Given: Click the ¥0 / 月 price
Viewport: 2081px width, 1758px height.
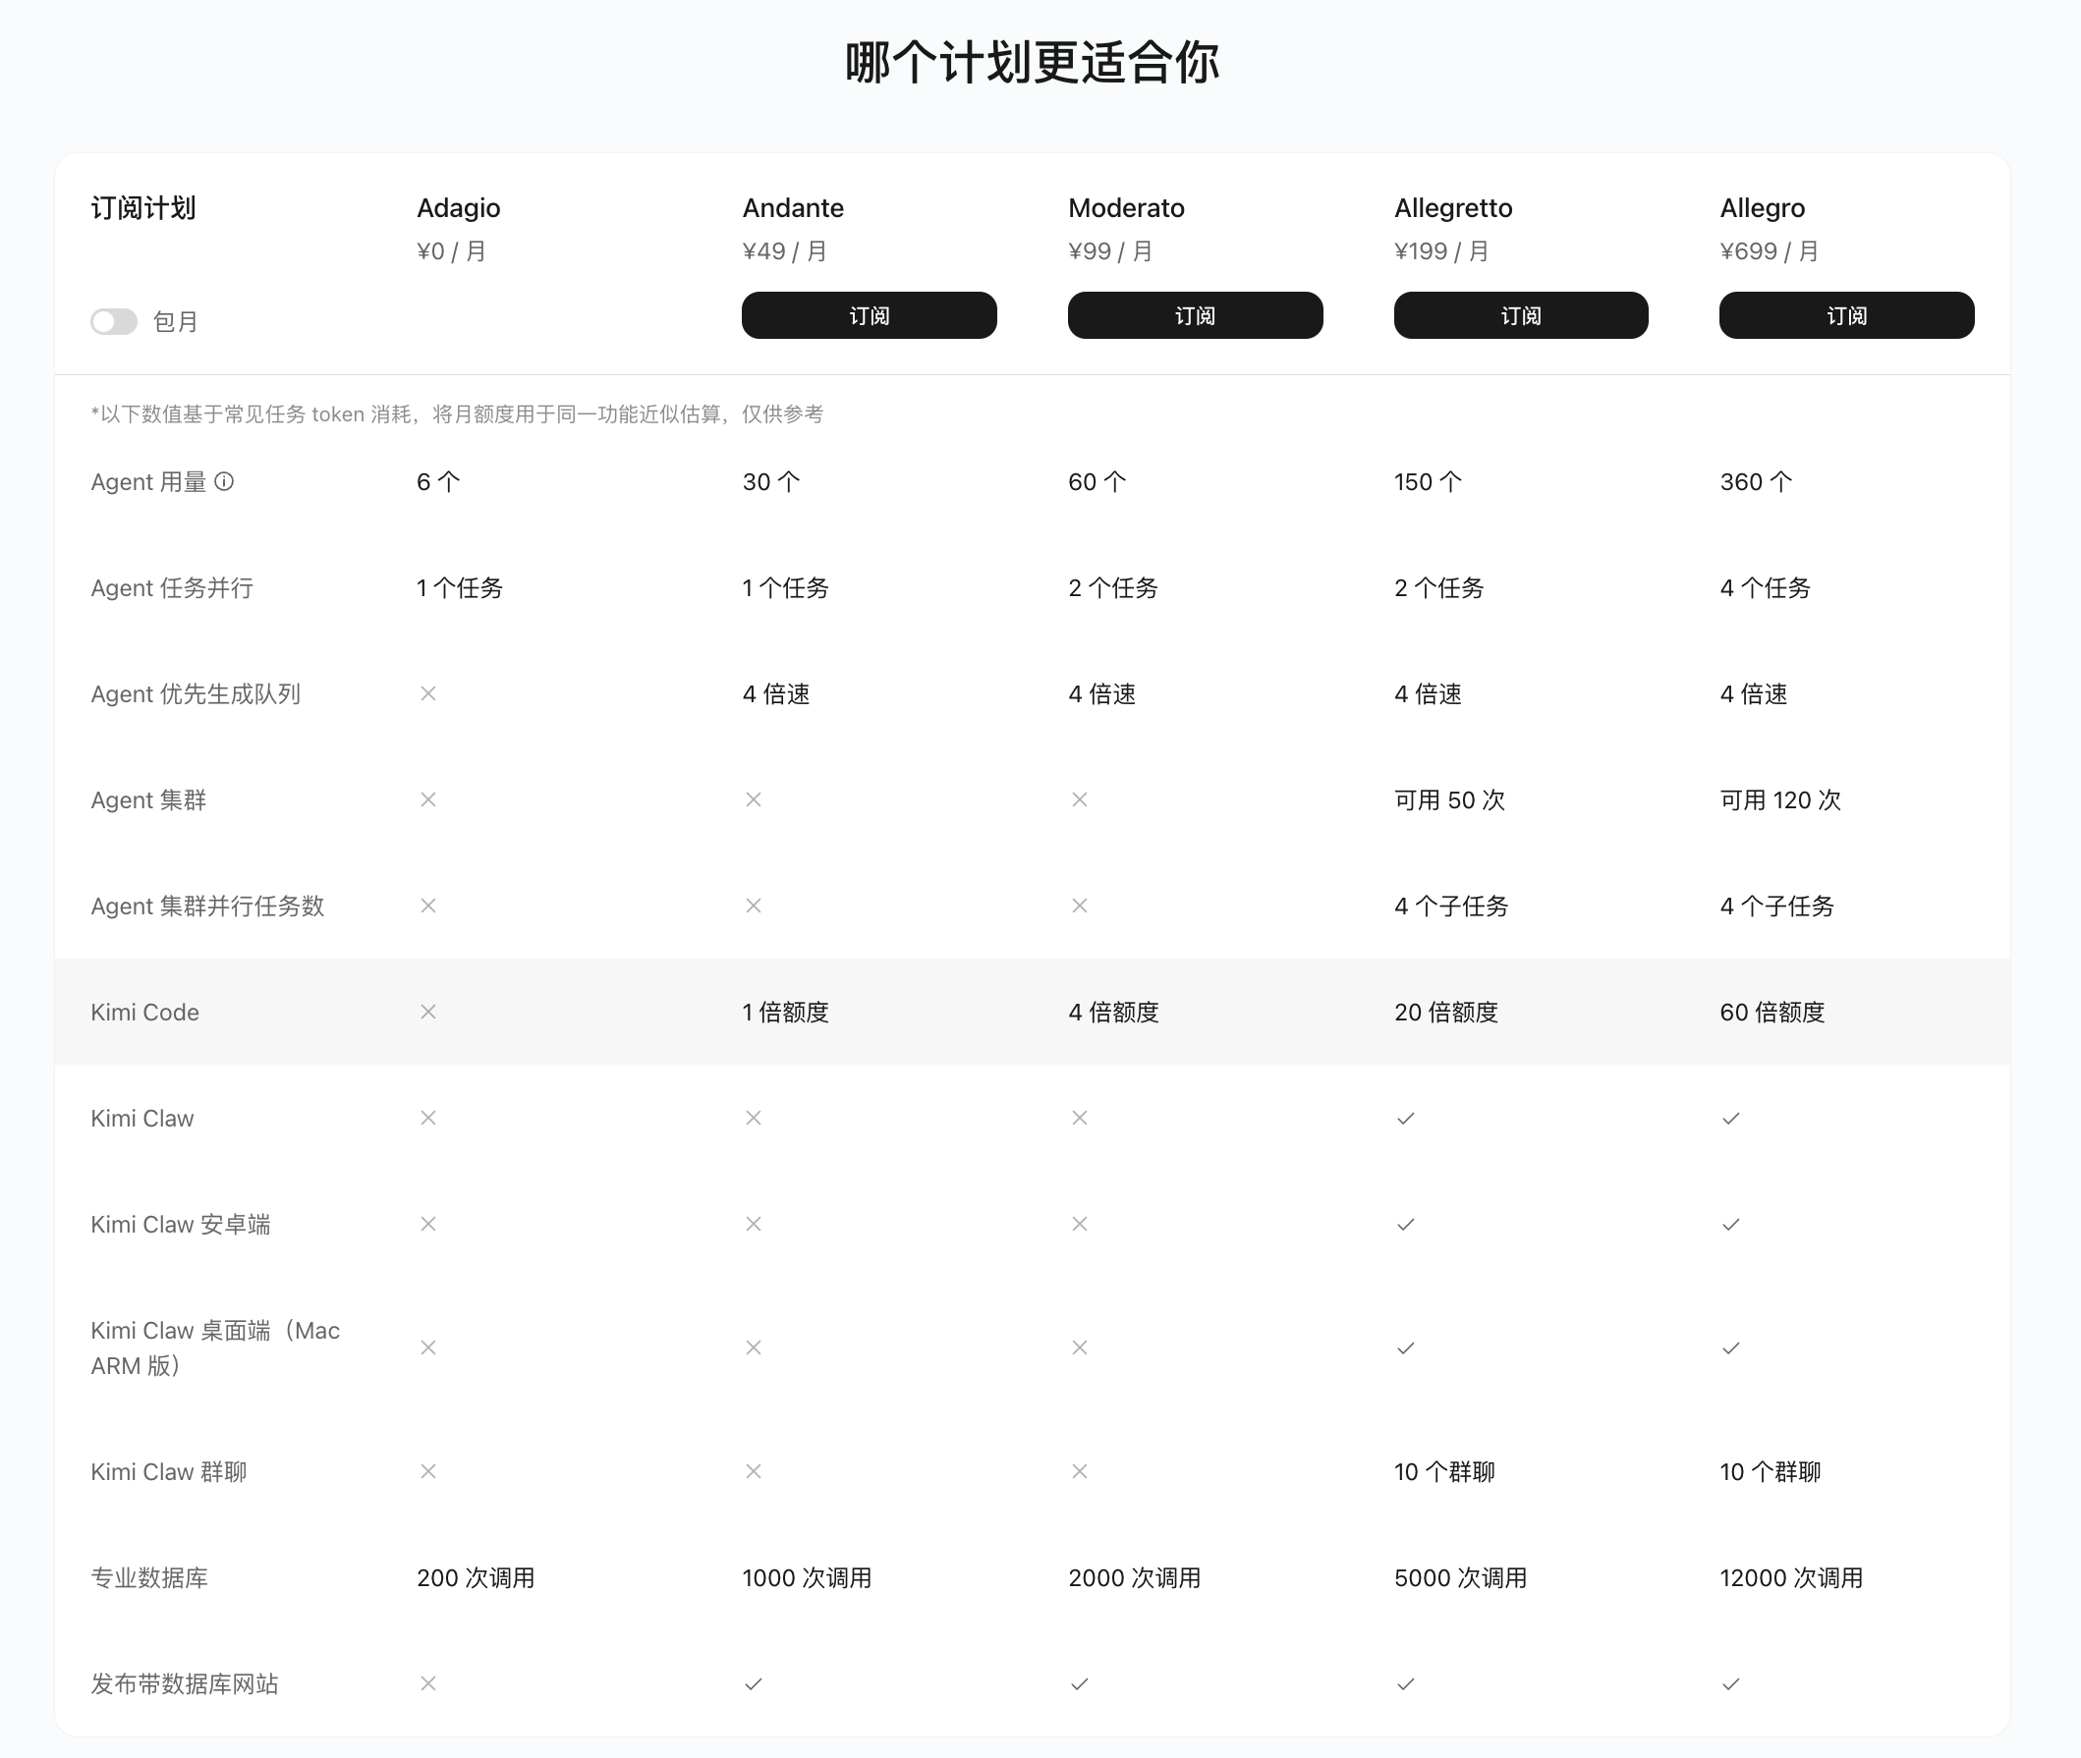Looking at the screenshot, I should pyautogui.click(x=452, y=251).
